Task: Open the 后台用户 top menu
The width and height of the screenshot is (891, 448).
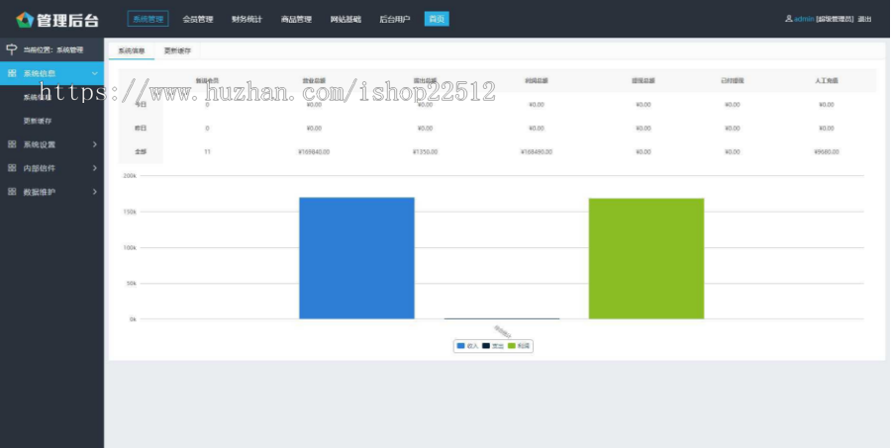Action: click(x=395, y=20)
